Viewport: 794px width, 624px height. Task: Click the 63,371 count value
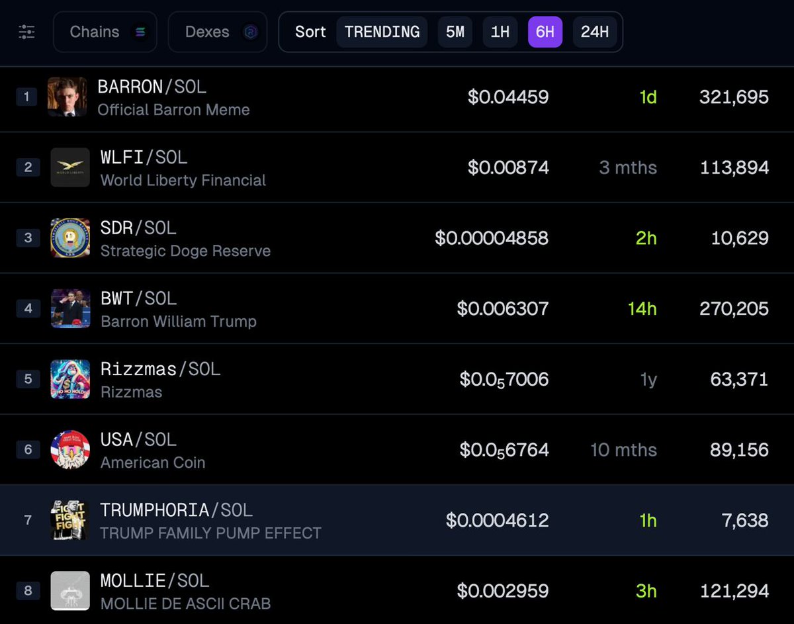740,380
